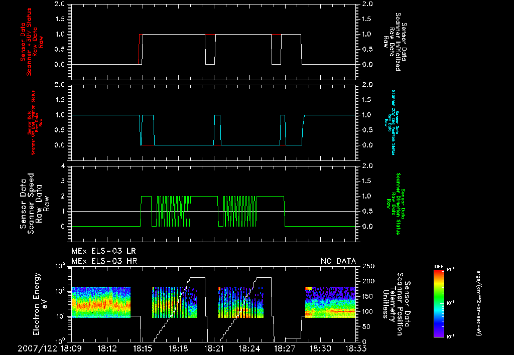The image size is (514, 355).
Task: Click the 2007/122 18:09 start time label
Action: pyautogui.click(x=49, y=348)
